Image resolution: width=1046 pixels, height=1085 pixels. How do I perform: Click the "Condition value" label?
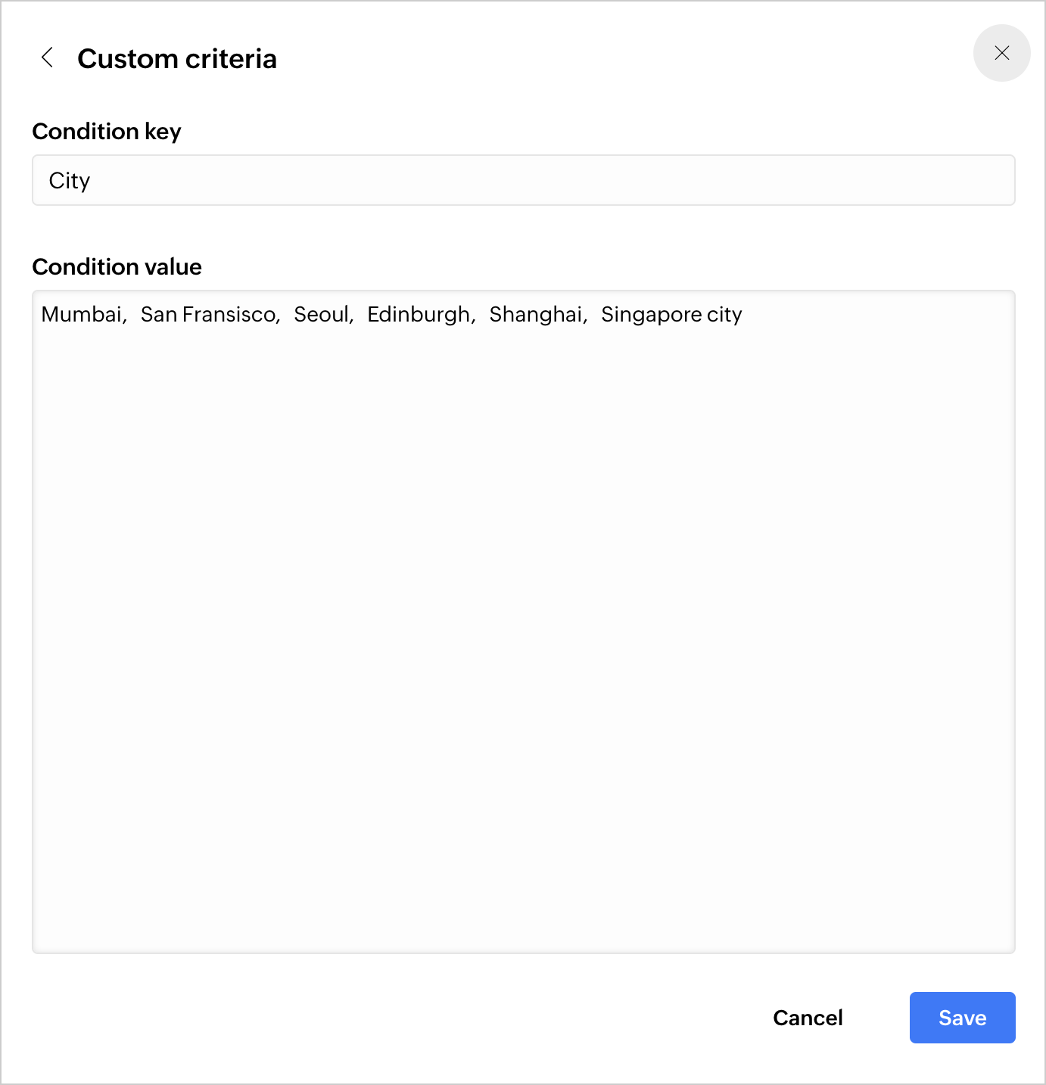[117, 267]
